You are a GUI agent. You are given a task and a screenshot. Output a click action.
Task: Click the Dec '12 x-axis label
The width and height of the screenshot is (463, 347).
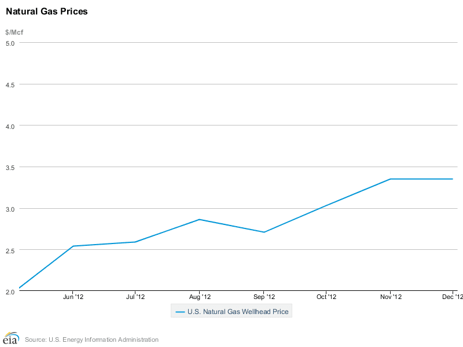coord(452,297)
